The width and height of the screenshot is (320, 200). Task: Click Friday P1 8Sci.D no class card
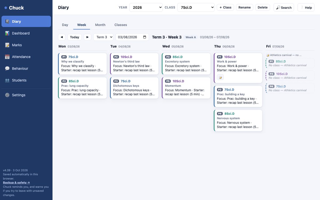pos(290,63)
